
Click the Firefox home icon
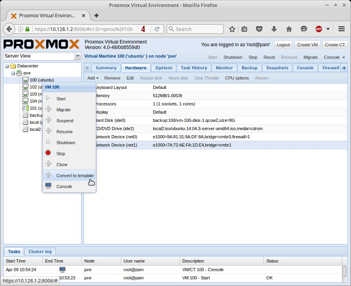(289, 29)
